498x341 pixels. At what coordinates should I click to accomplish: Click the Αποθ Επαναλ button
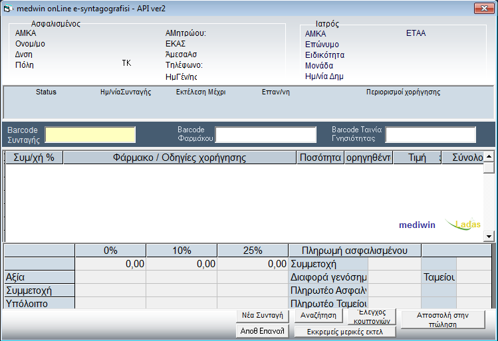click(x=263, y=331)
